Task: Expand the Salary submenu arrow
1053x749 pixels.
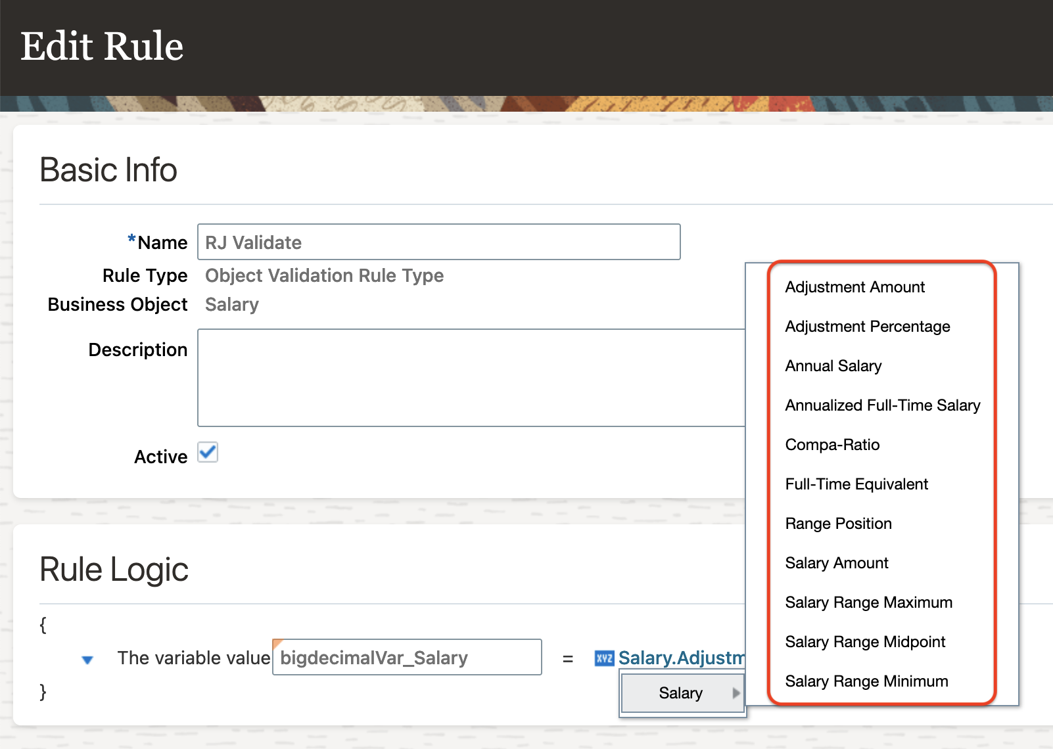Action: pyautogui.click(x=736, y=693)
